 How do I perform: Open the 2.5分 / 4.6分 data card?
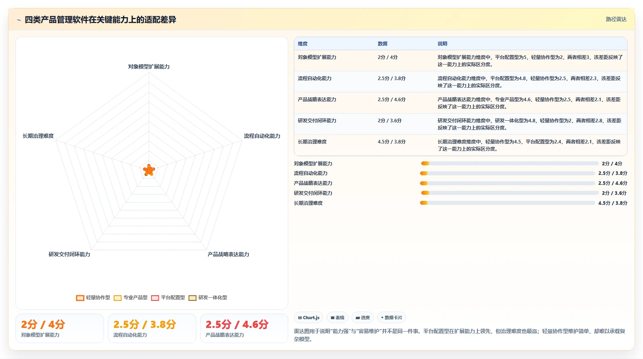(244, 328)
